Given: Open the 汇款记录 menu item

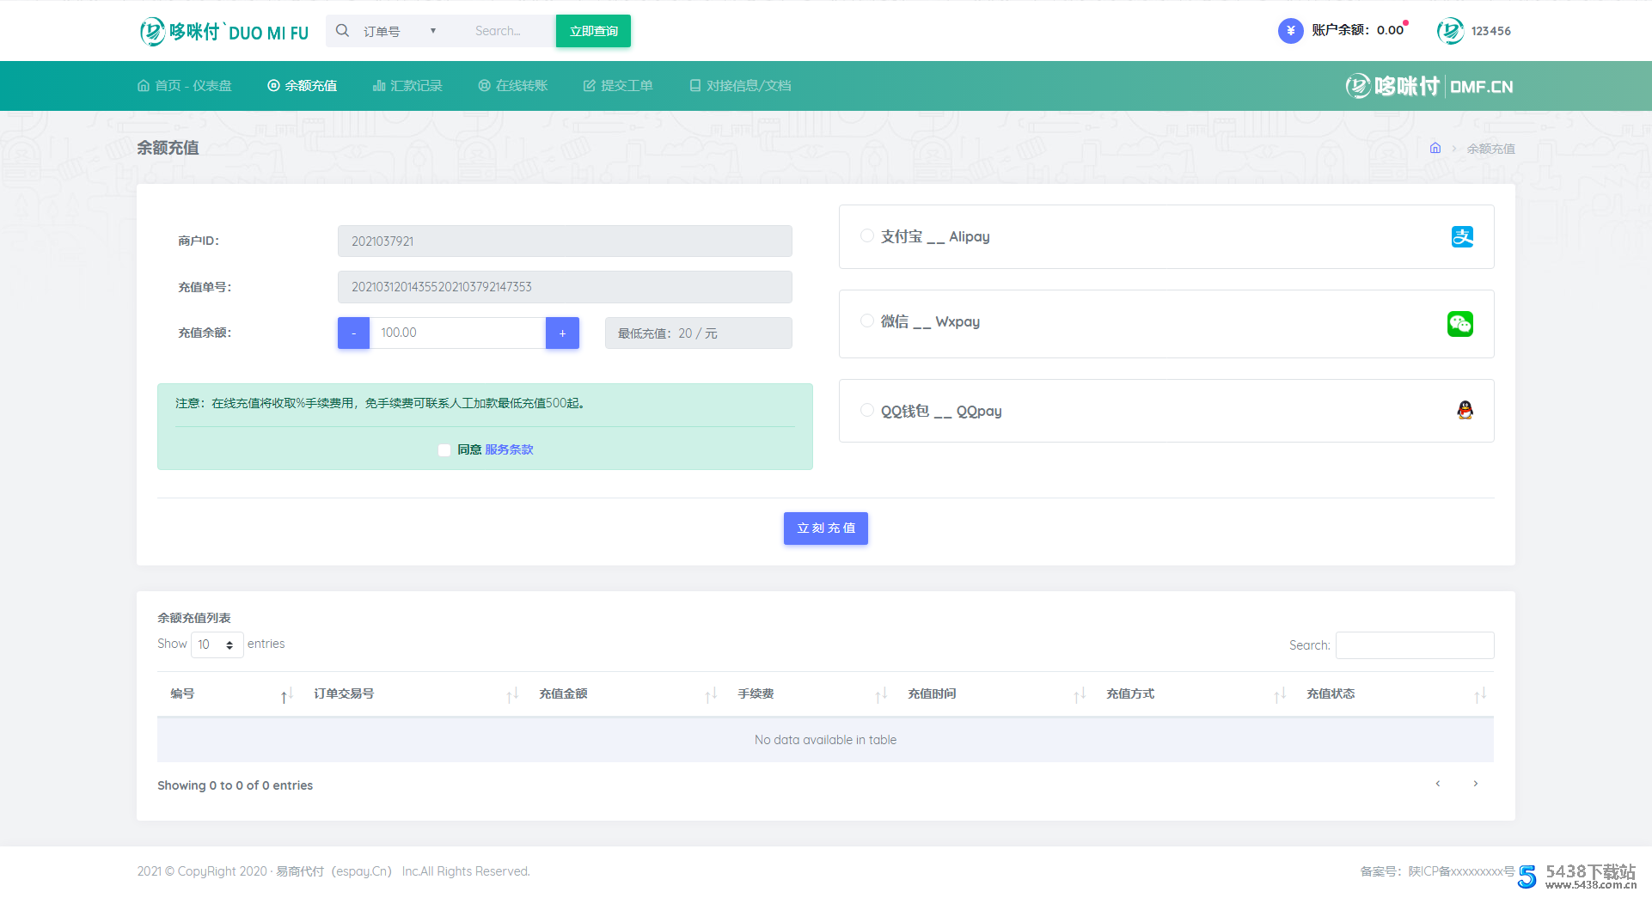Looking at the screenshot, I should coord(407,86).
